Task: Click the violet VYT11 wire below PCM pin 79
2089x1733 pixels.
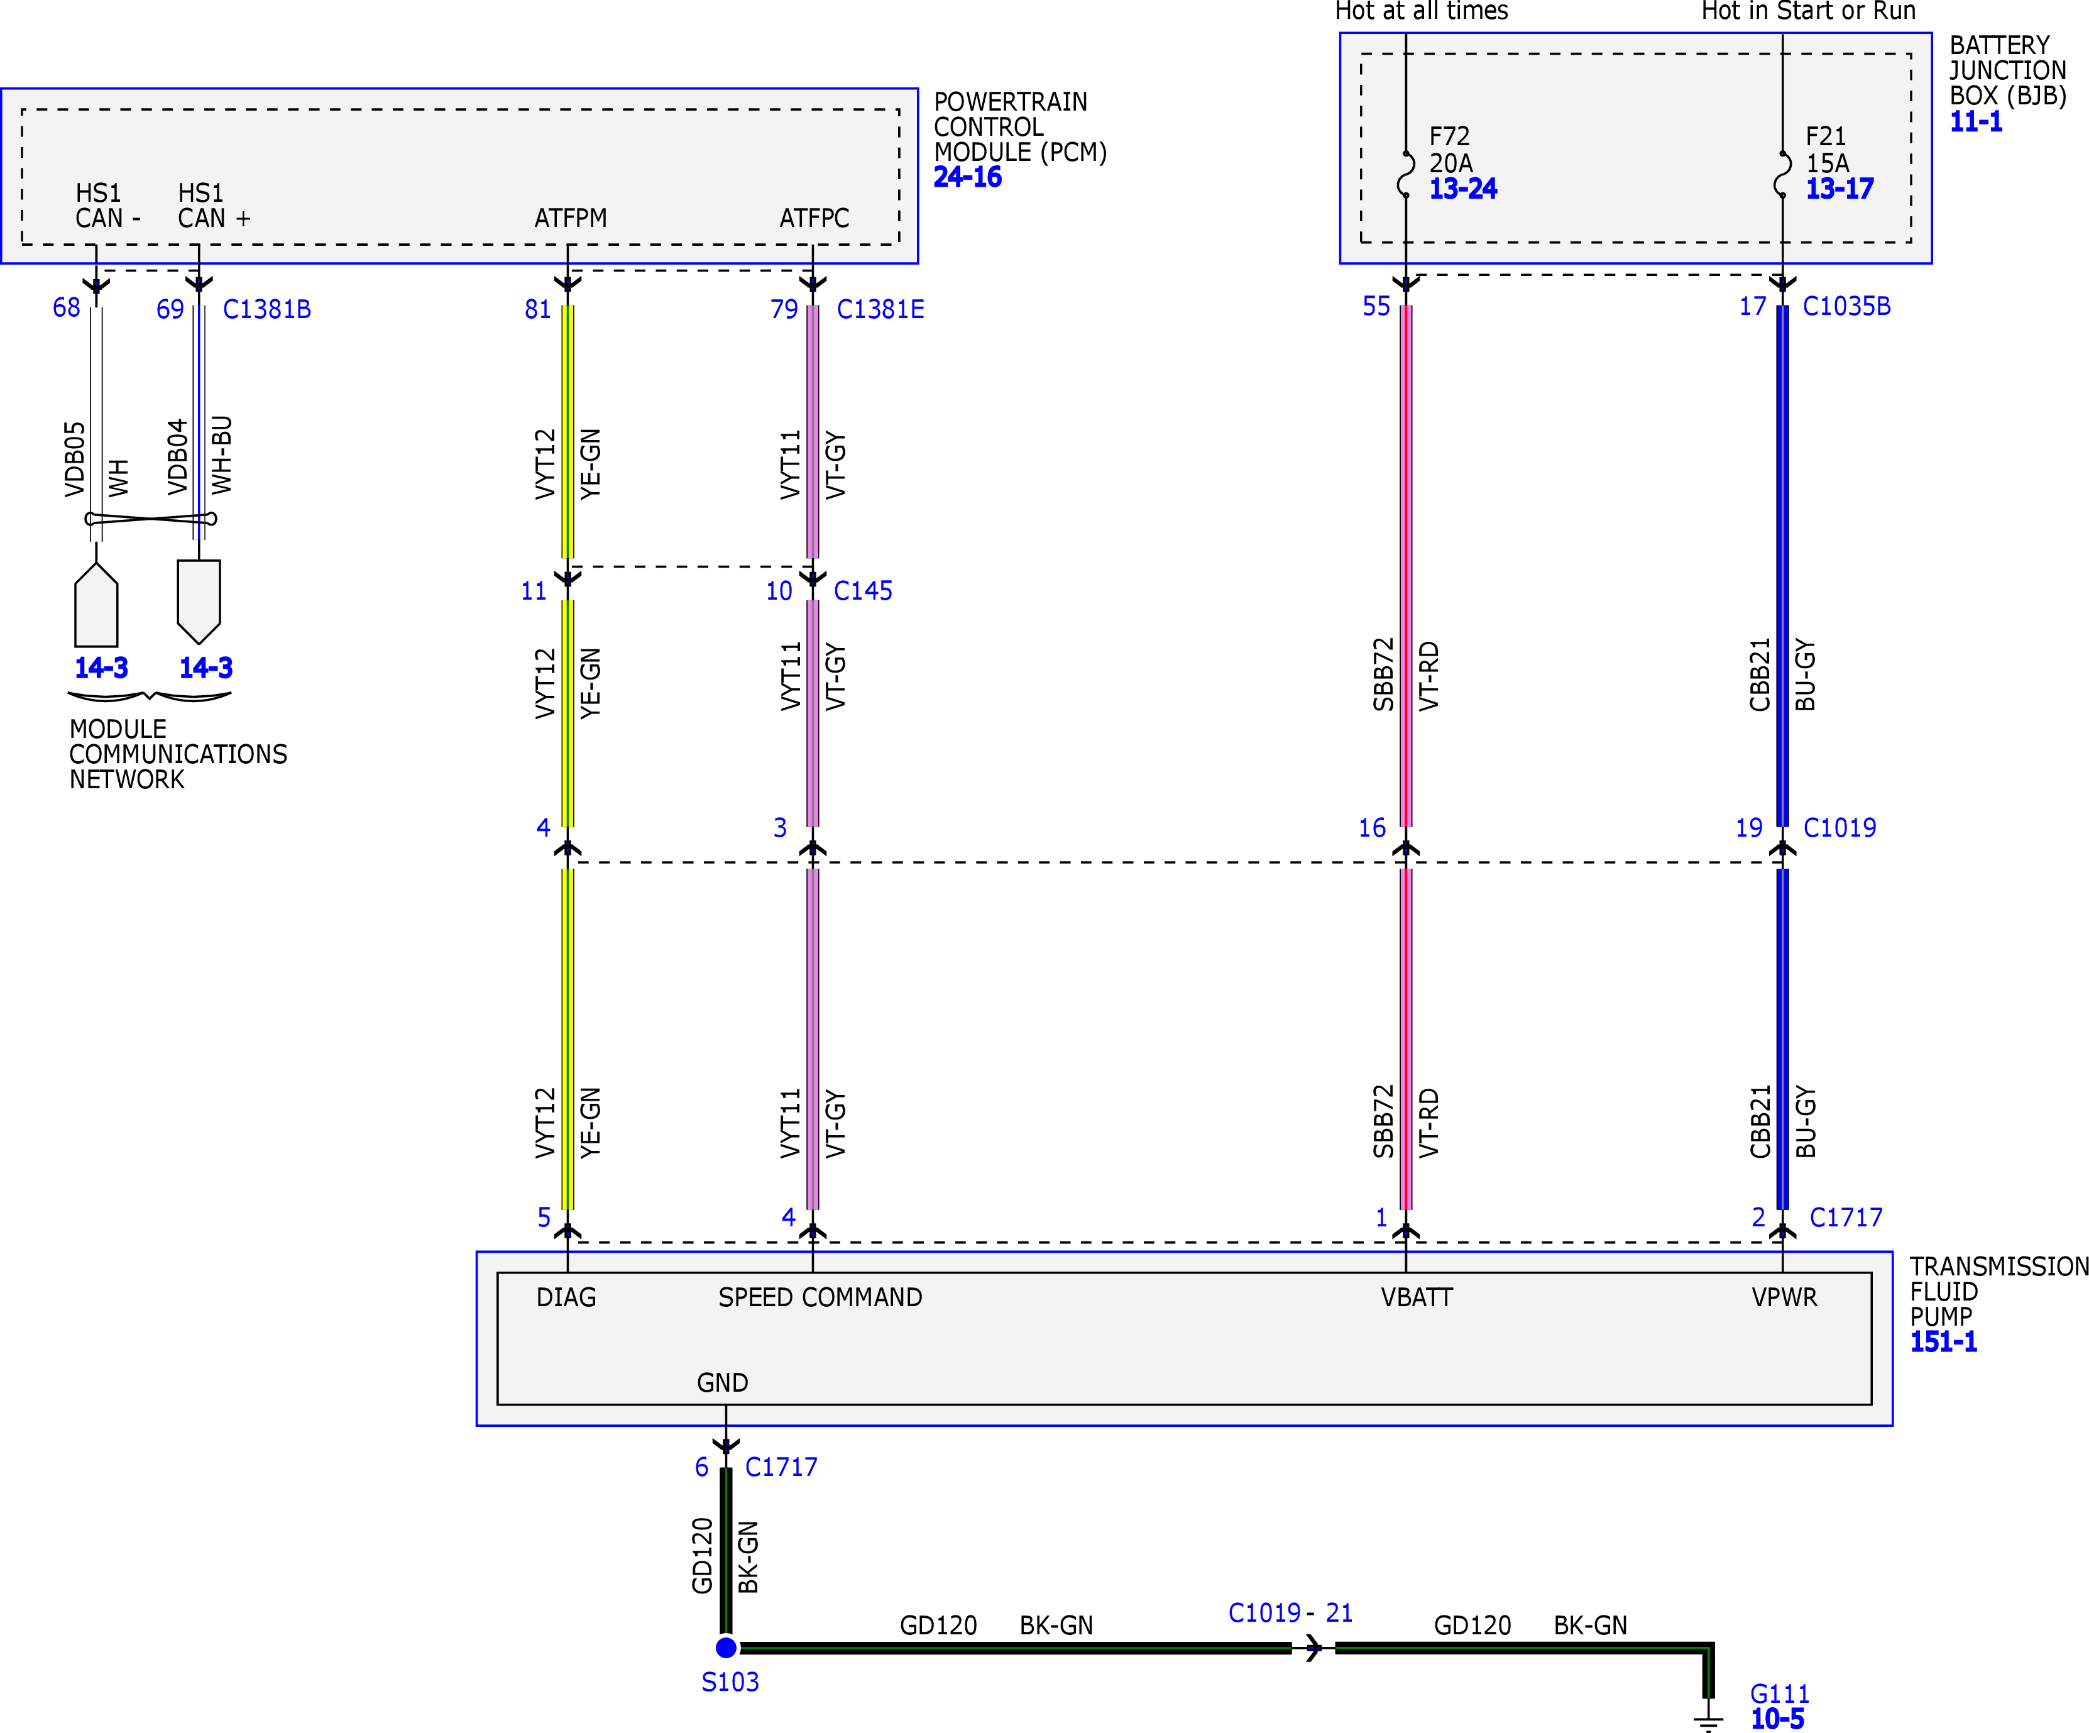Action: [813, 432]
